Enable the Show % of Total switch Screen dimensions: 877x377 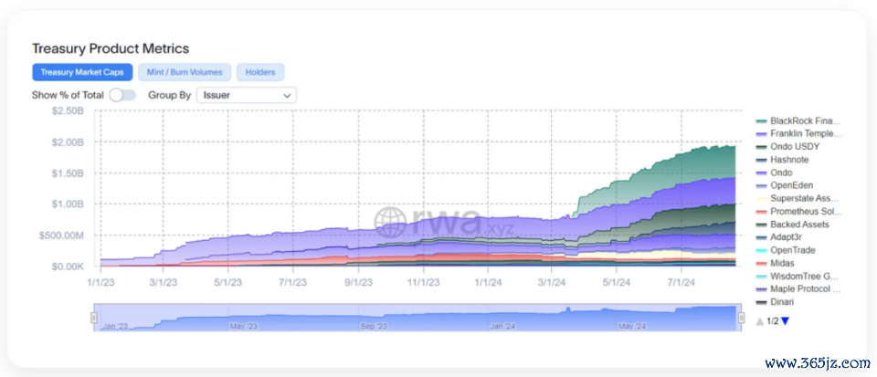click(x=122, y=94)
